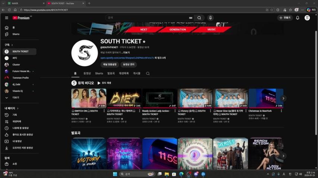Click the 채널 맞춤설정 button

click(x=110, y=65)
